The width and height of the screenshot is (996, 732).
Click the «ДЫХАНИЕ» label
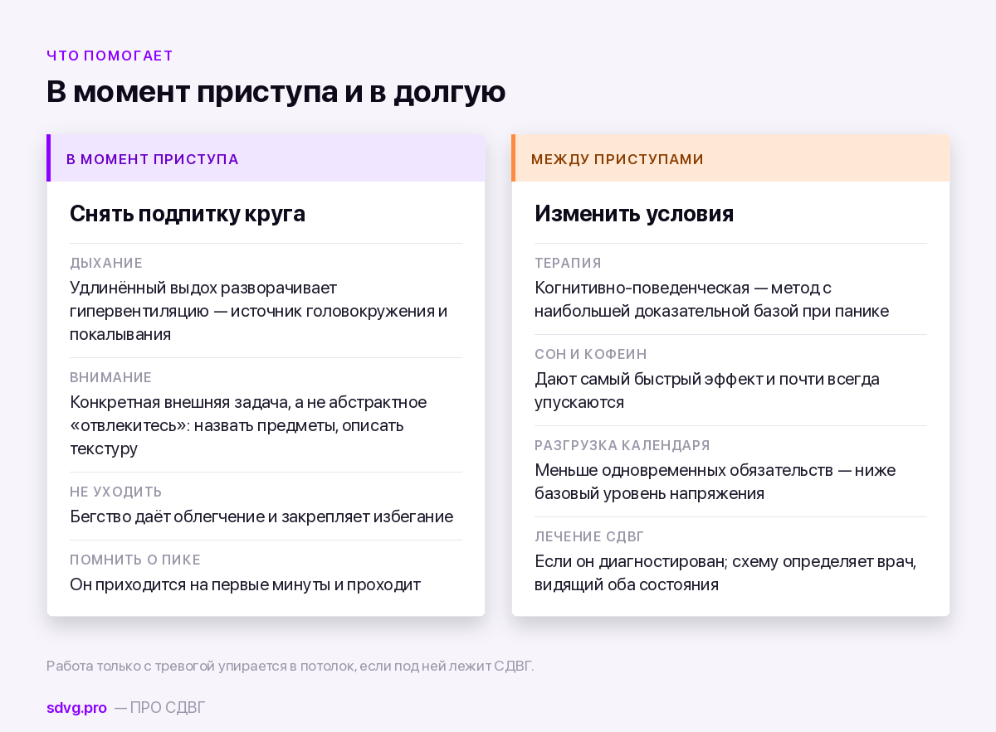point(106,263)
